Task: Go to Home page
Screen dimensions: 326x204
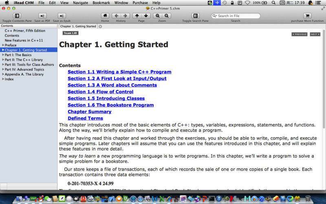Action: 105,16
